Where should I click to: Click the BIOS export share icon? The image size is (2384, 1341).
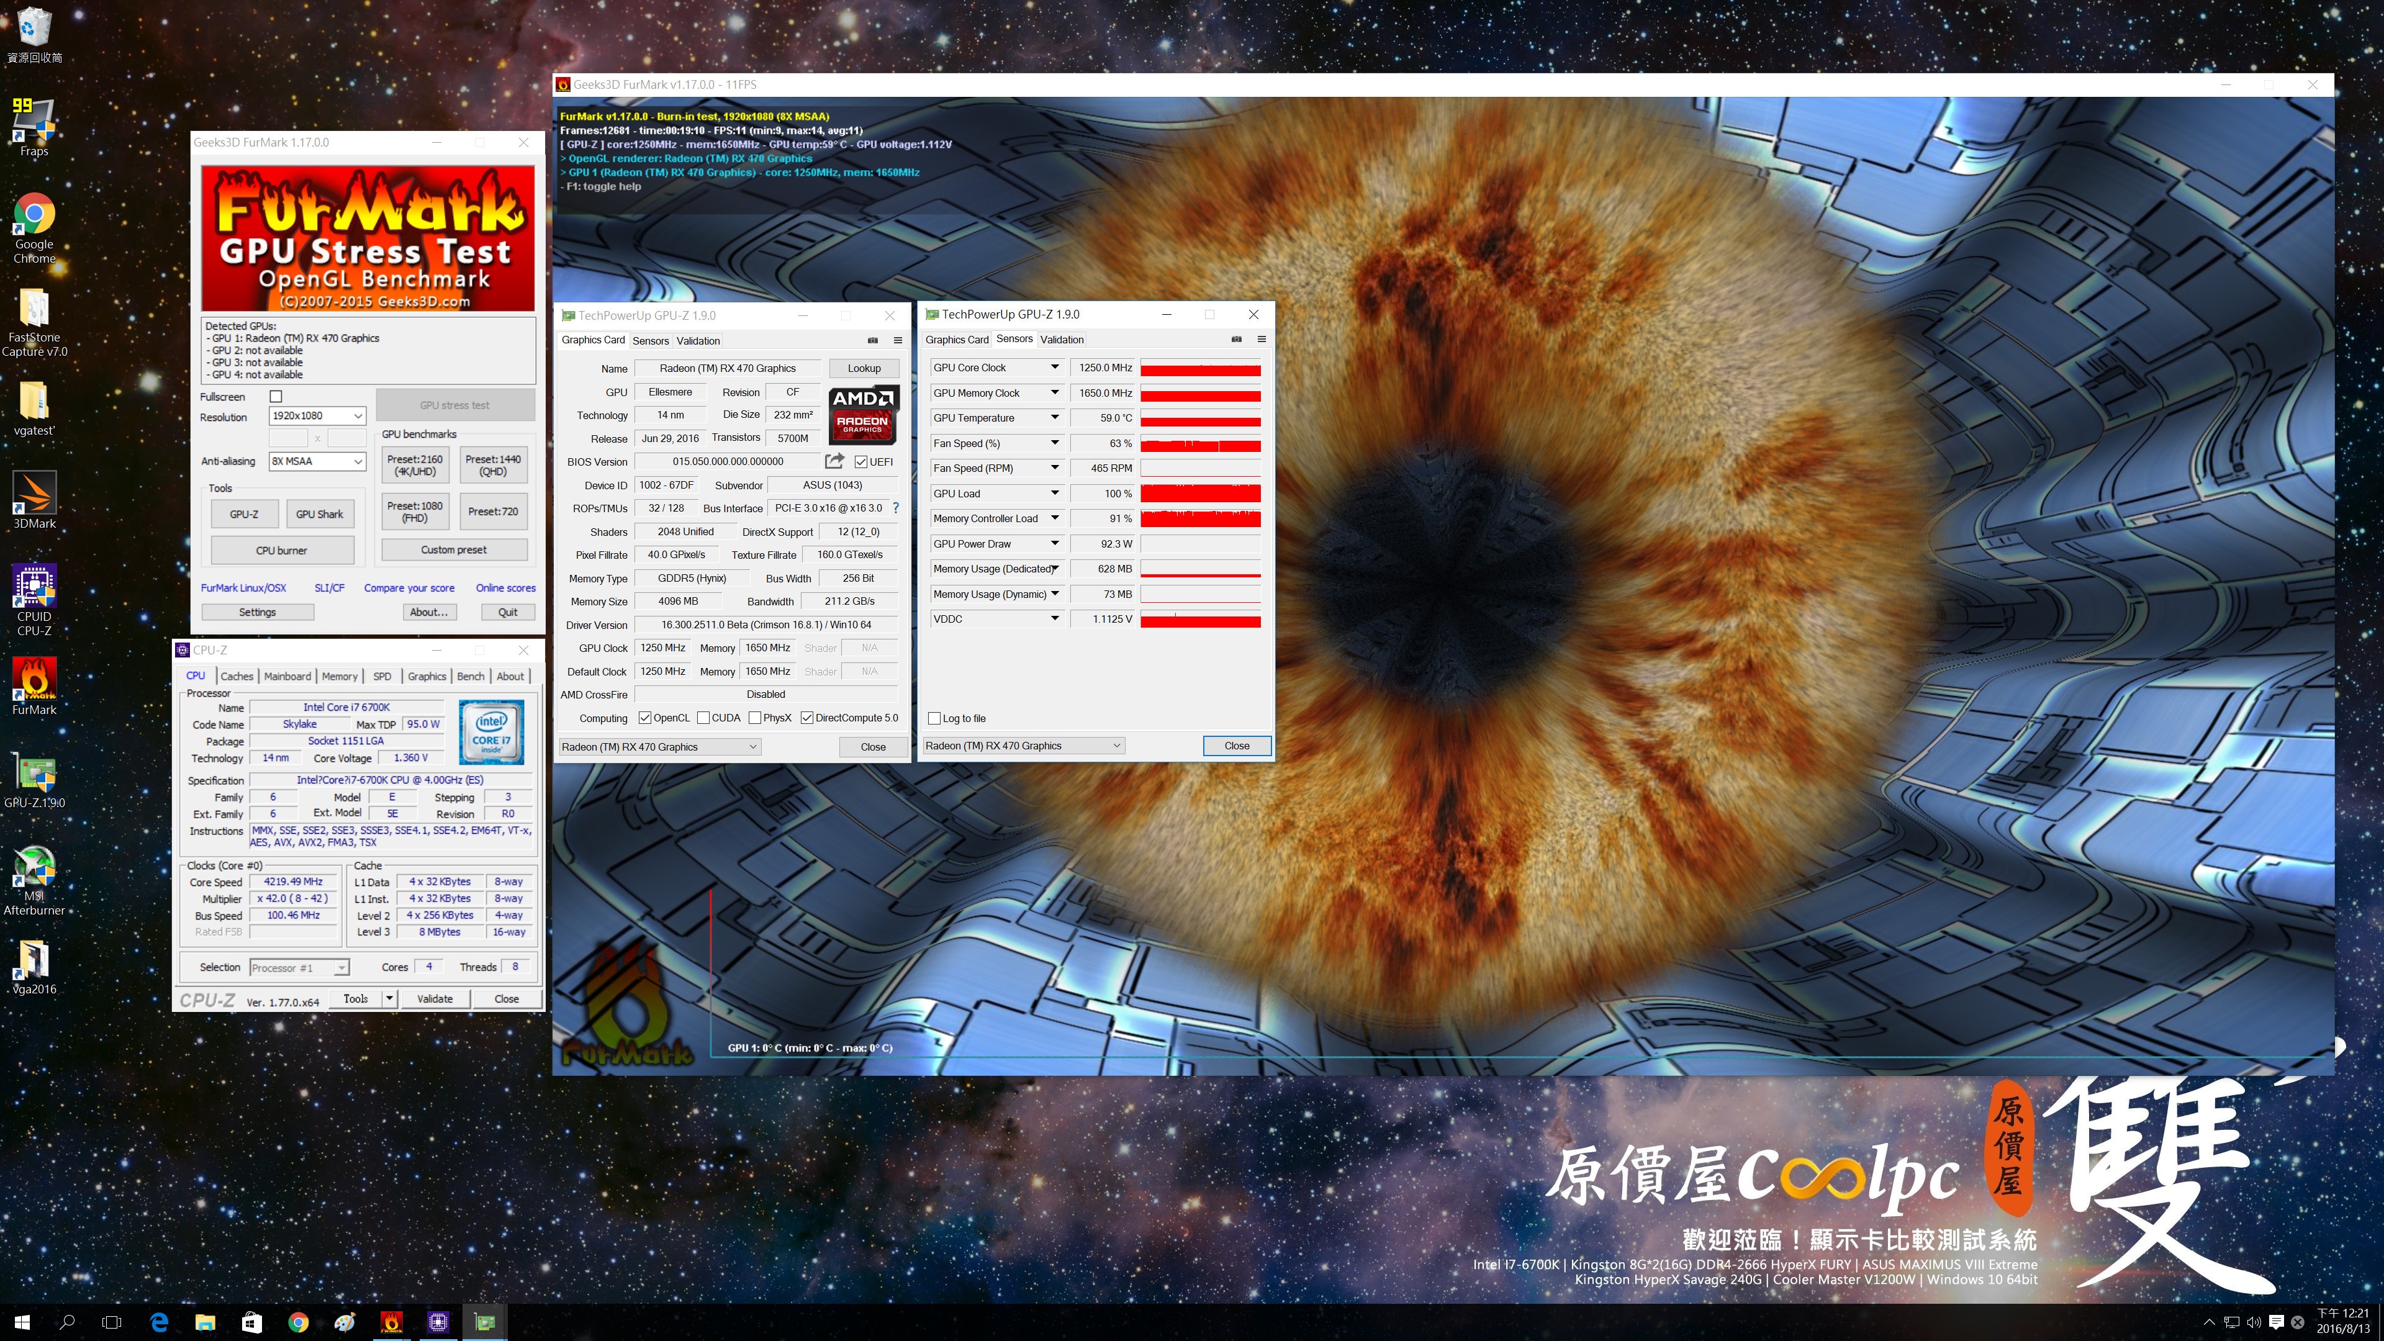[x=834, y=461]
